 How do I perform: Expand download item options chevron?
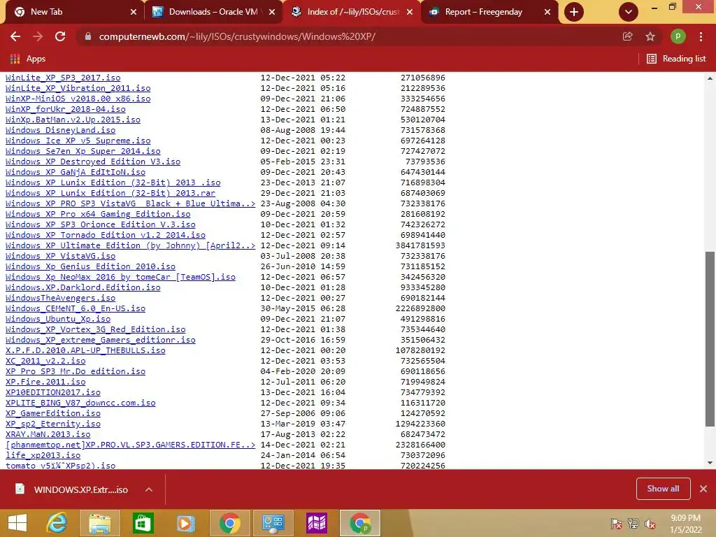click(x=149, y=489)
